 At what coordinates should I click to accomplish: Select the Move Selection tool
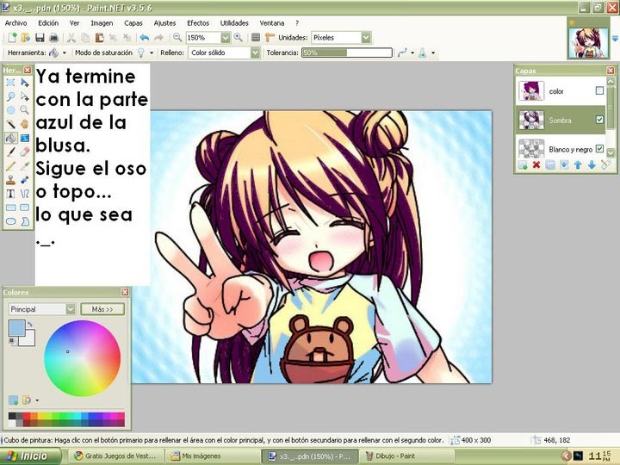24,96
